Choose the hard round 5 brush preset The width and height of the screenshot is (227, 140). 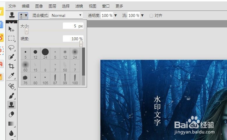[x=26, y=54]
